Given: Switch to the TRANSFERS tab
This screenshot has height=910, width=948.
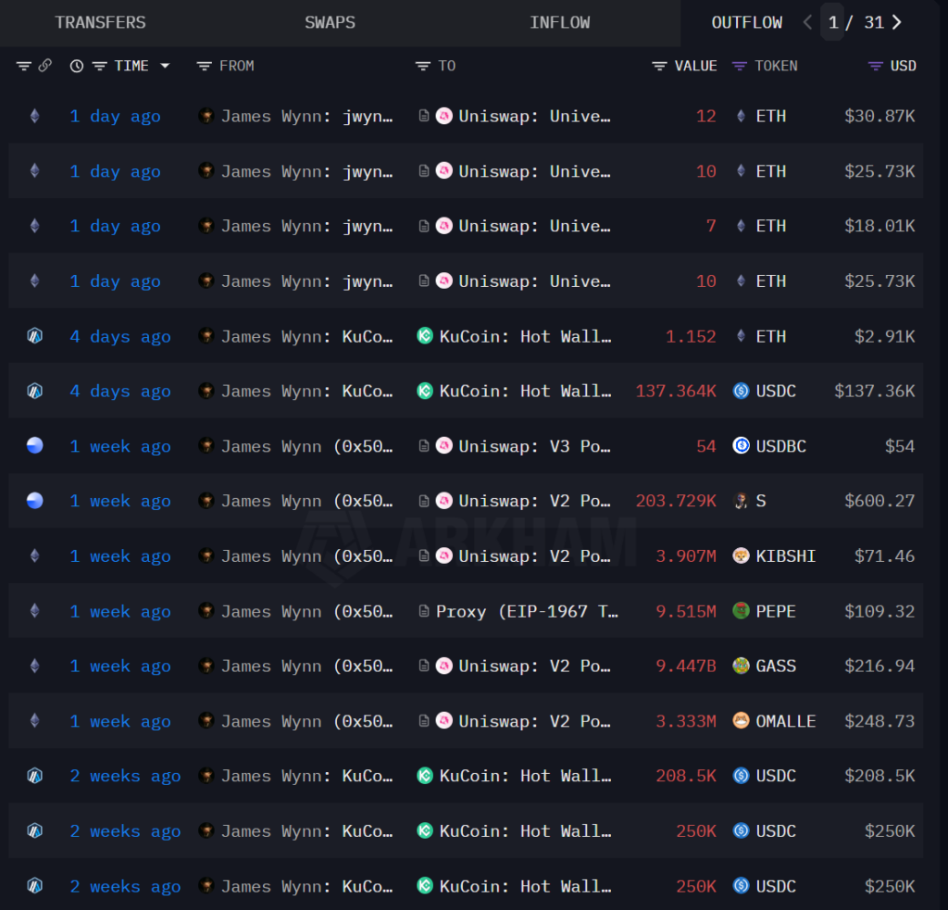Looking at the screenshot, I should click(100, 22).
